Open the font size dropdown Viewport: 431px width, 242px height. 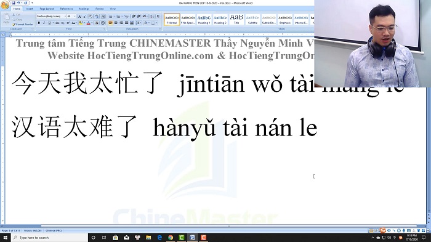[75, 17]
